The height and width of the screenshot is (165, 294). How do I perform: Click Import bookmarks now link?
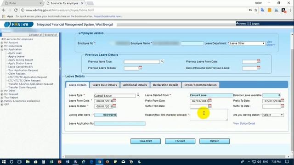click(108, 16)
